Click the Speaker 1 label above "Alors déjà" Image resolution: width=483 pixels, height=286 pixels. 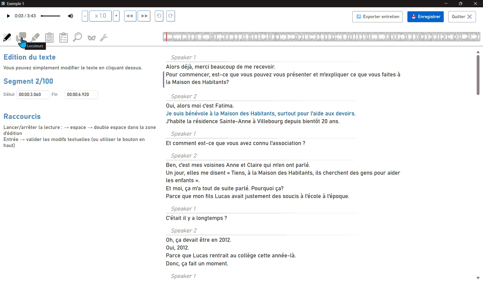183,57
